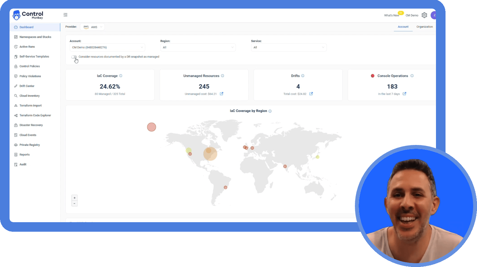Toggle DR snapshot resources as managed switch
This screenshot has height=267, width=477.
click(74, 57)
